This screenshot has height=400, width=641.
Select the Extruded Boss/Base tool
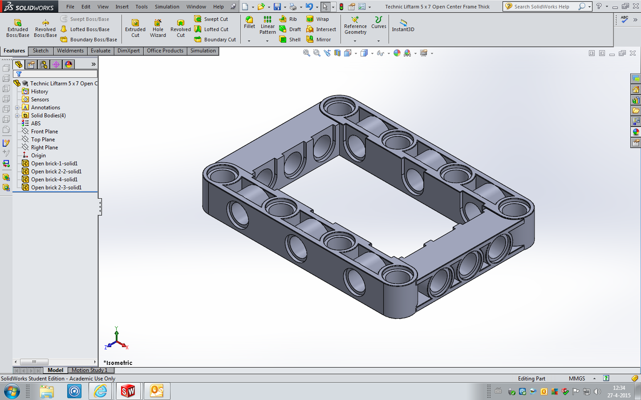click(18, 28)
